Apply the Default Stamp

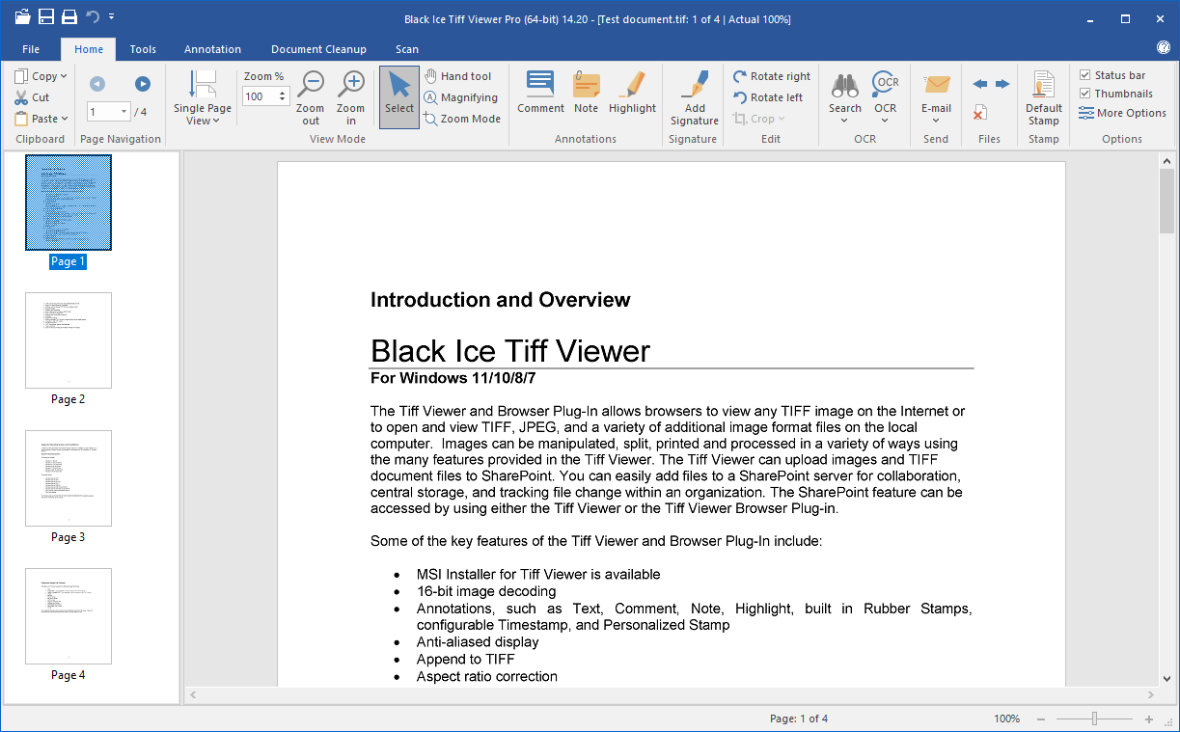1043,87
